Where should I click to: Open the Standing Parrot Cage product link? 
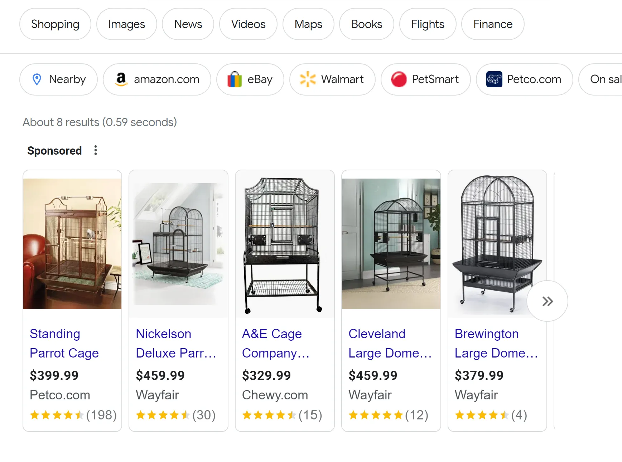click(x=64, y=344)
